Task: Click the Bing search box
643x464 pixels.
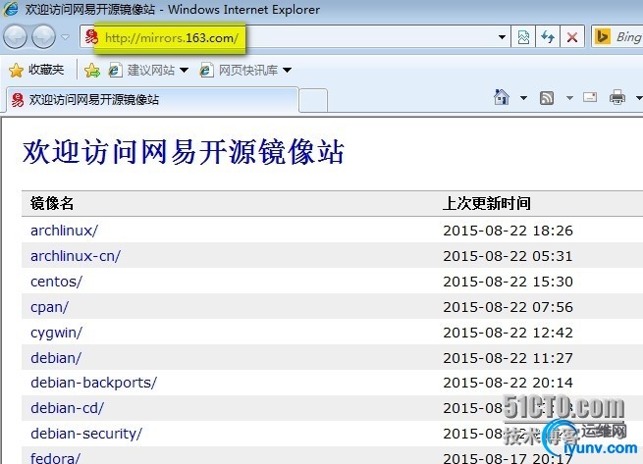Action: [x=627, y=37]
